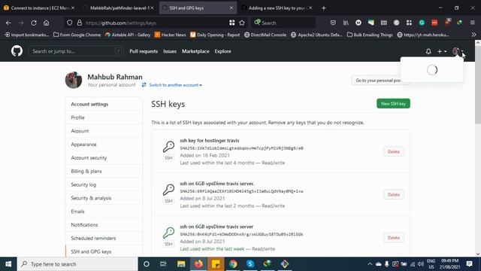
Task: Show hidden system tray icons
Action: pyautogui.click(x=370, y=264)
